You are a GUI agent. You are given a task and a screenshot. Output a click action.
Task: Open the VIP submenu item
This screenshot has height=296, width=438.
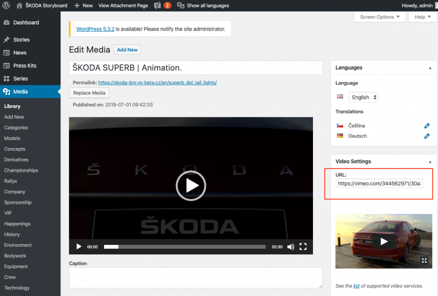(8, 213)
